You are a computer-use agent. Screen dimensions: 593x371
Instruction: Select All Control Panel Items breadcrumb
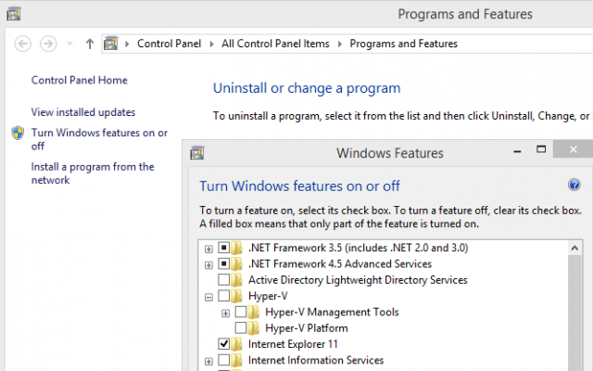coord(275,44)
